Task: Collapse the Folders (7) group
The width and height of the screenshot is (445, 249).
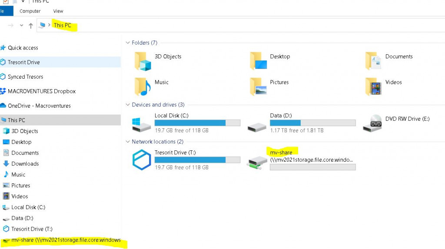Action: tap(128, 43)
